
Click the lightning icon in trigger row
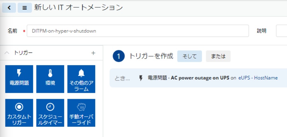coord(141,78)
